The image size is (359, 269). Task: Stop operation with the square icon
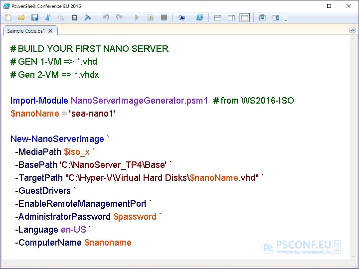[164, 17]
